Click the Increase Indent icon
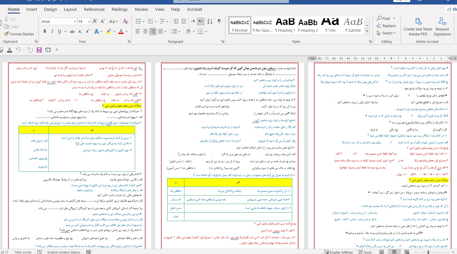457x254 pixels. click(x=184, y=21)
